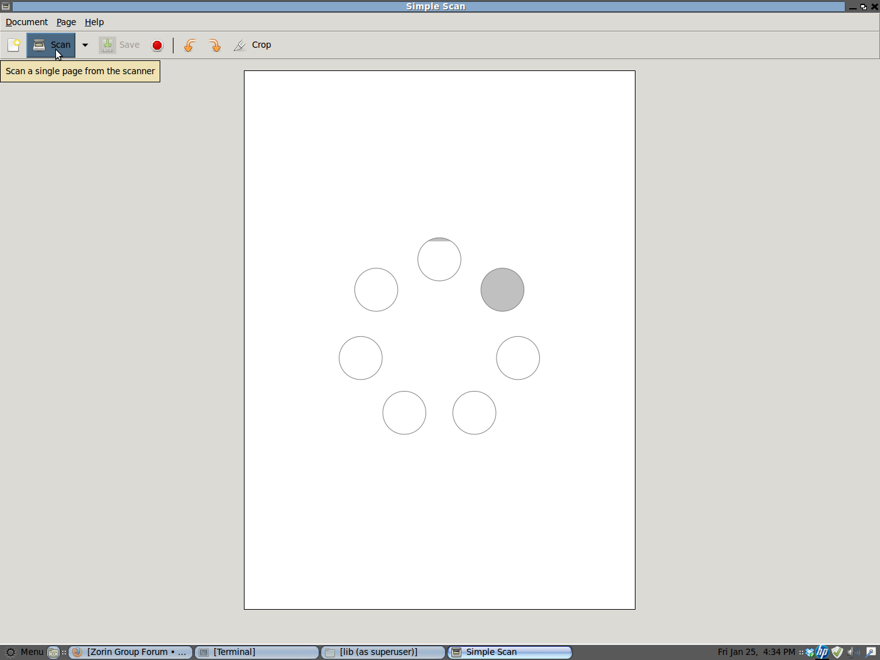The height and width of the screenshot is (660, 880).
Task: Rotate the page left
Action: pos(189,45)
